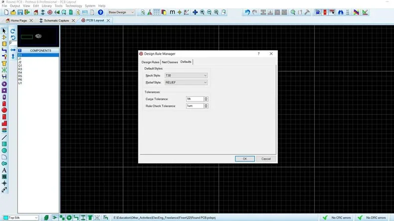Select the Circular SMT Pad tool
The image size is (394, 221).
coord(4,110)
